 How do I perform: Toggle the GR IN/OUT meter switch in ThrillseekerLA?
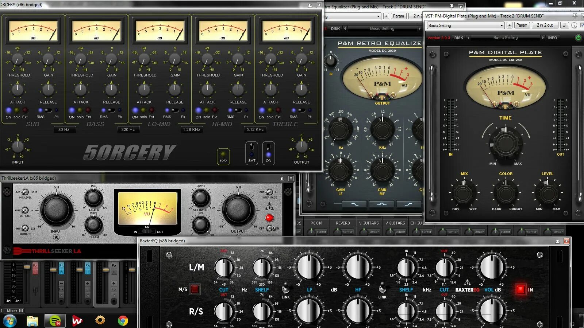point(148,231)
